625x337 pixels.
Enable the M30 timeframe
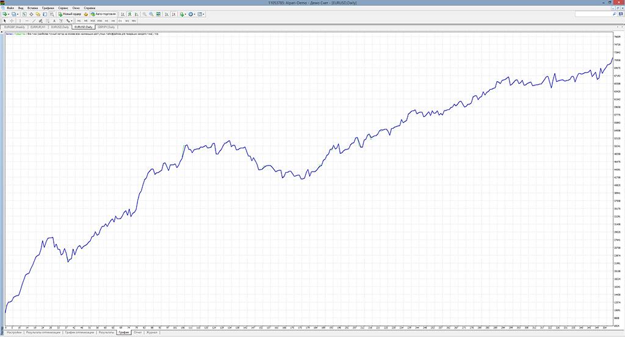[99, 21]
